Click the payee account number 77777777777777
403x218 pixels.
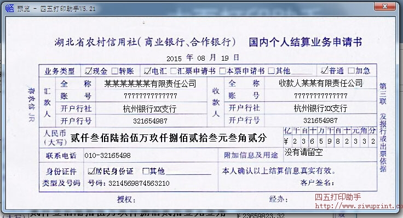pyautogui.click(x=321, y=96)
